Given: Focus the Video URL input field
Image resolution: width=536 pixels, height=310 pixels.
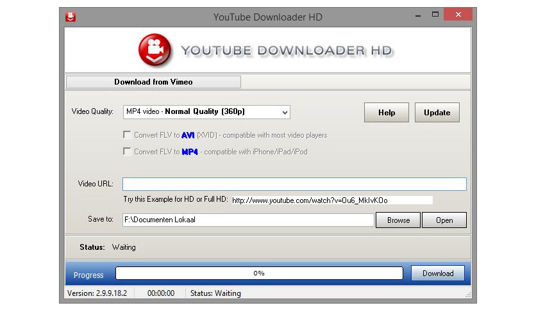Looking at the screenshot, I should (294, 184).
